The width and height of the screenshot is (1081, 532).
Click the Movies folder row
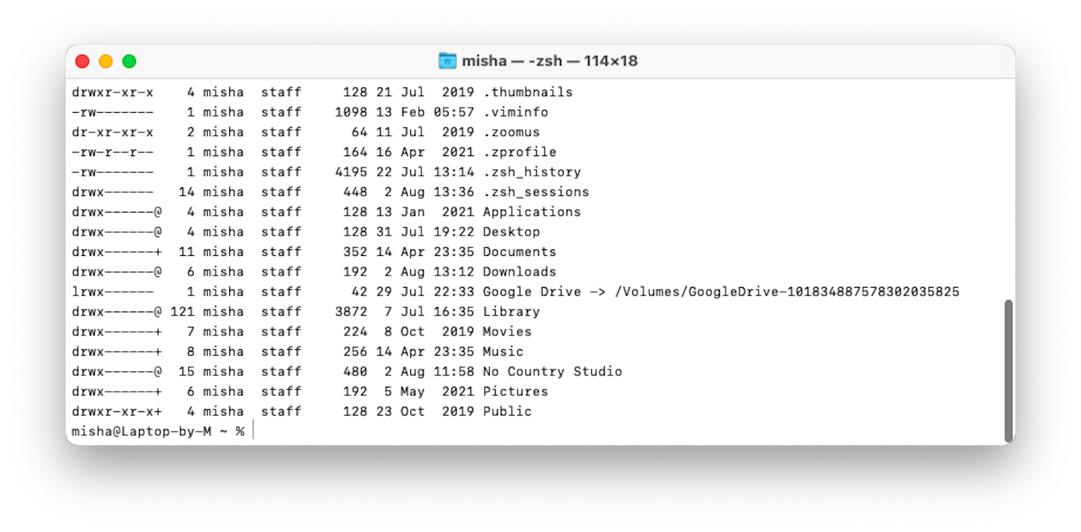[x=506, y=331]
